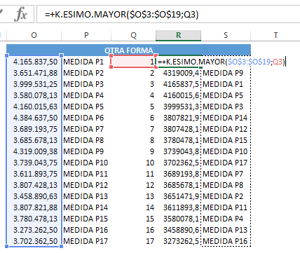Click MEDIDA P2 in column P

pos(83,73)
